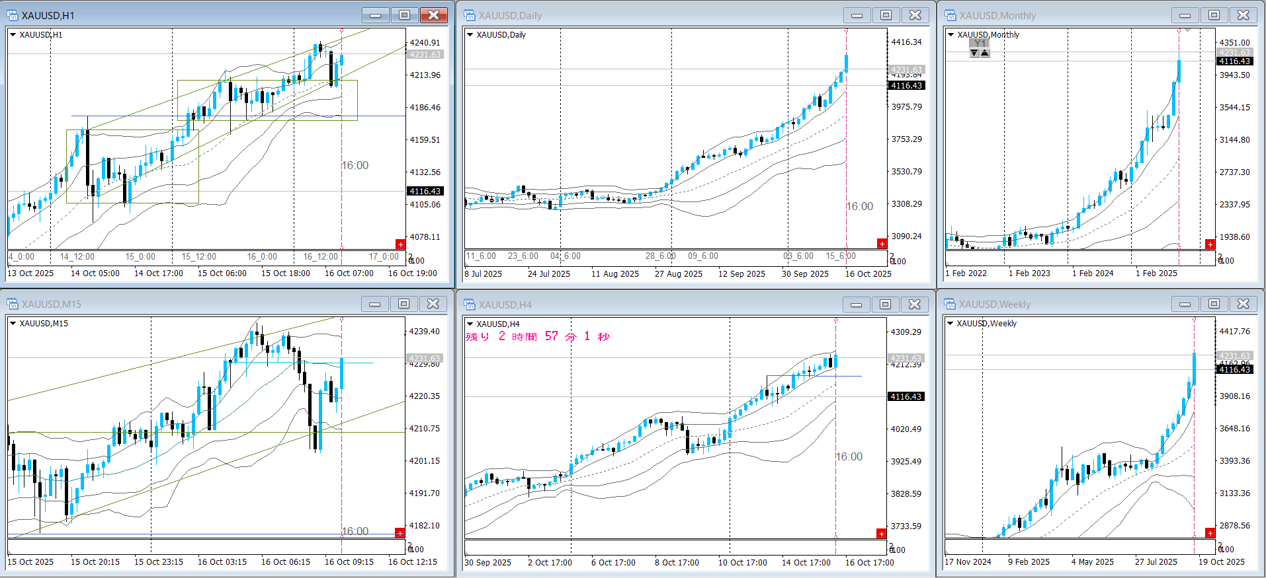The image size is (1266, 578).
Task: Click the red plus icon in H1 chart
Action: pos(400,244)
